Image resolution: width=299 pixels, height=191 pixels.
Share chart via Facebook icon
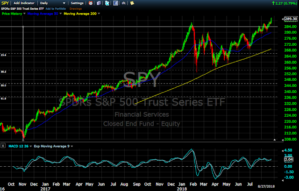115,3
